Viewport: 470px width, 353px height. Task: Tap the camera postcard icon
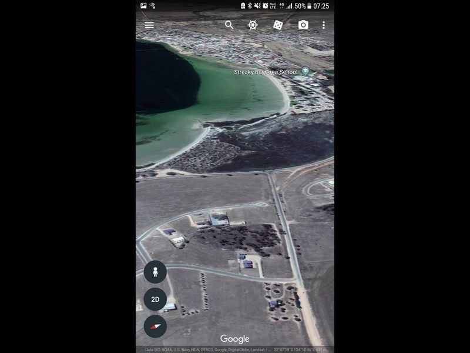303,25
